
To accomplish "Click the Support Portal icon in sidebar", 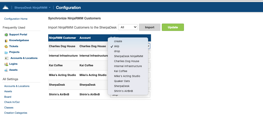I will click(x=6, y=35).
